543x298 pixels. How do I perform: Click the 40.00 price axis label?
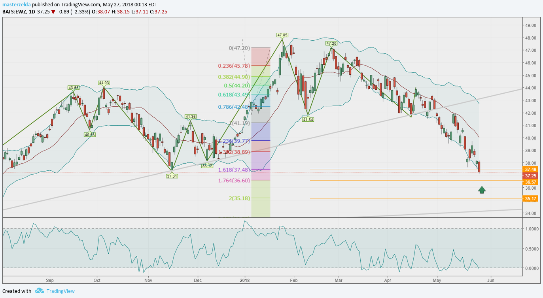(530, 138)
